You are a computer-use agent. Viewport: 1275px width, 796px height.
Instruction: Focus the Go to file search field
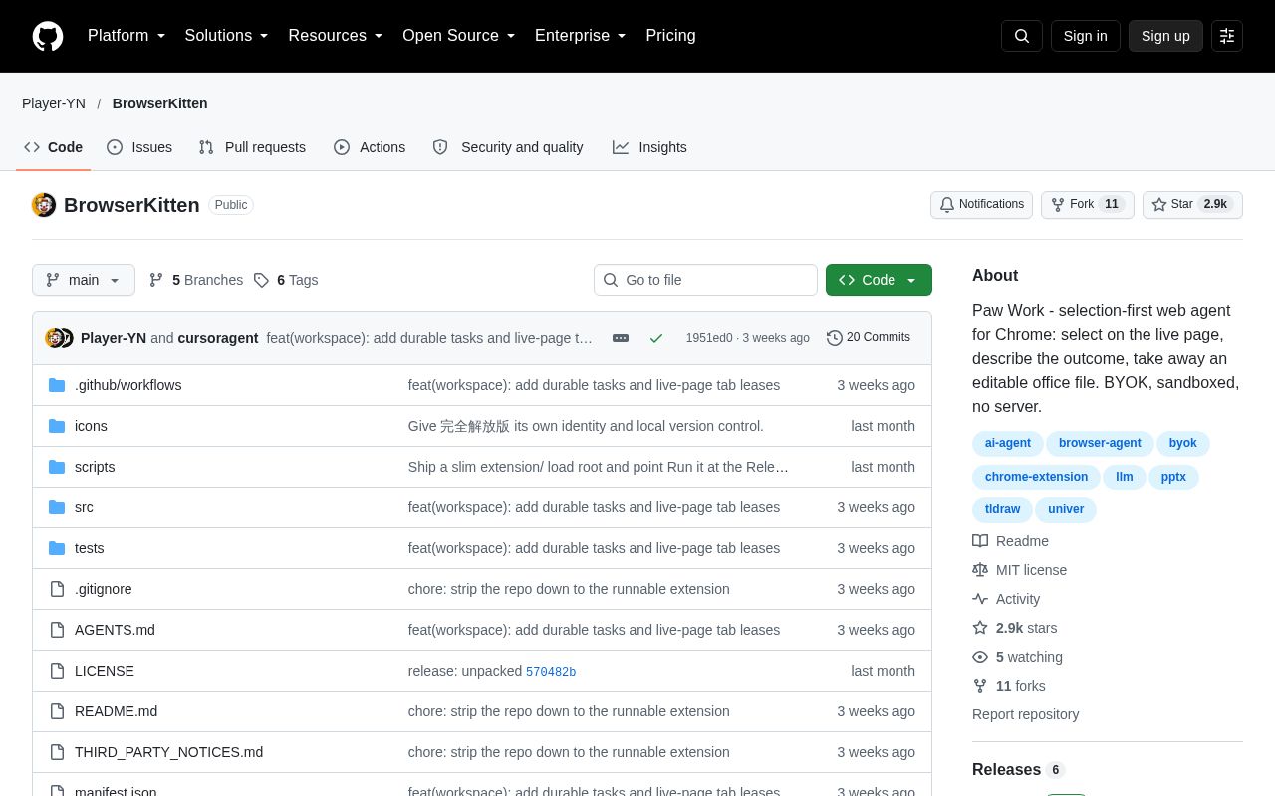705,280
